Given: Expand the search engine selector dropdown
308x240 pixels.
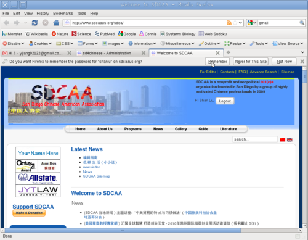Looking at the screenshot, I should tap(252, 23).
